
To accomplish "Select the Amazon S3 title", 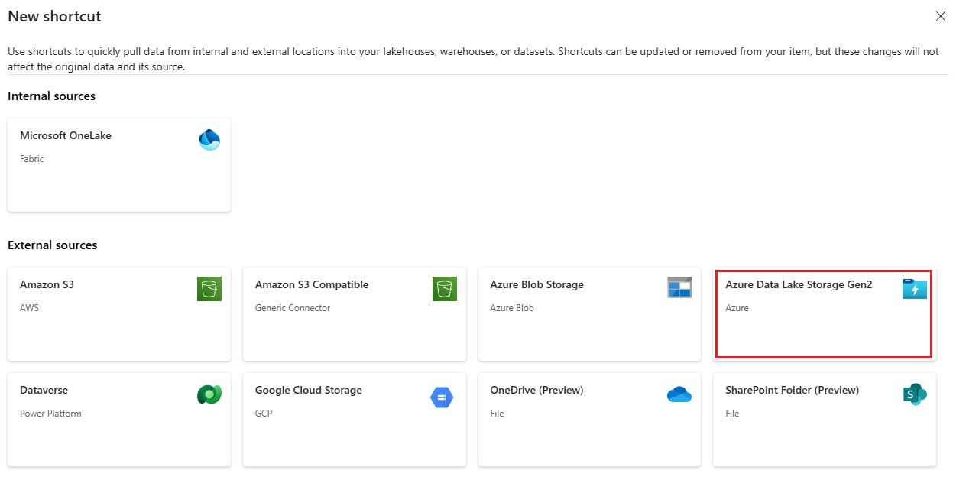I will tap(47, 284).
